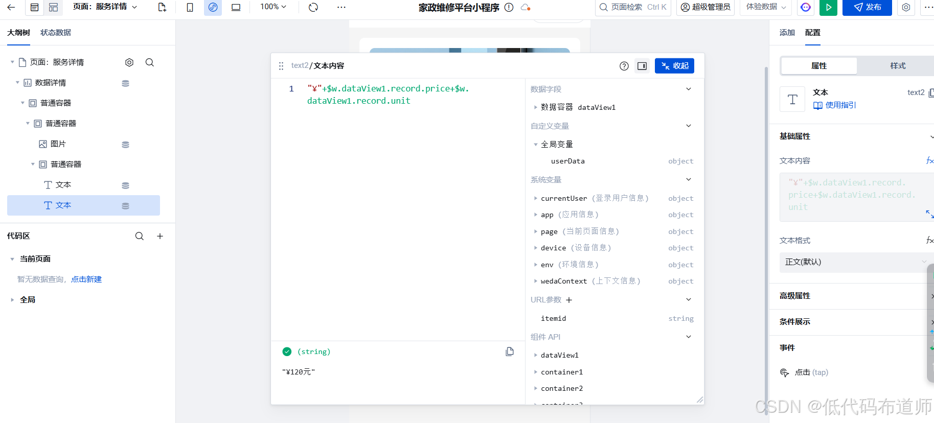This screenshot has height=423, width=934.
Task: Grab the expression editor drag handle
Action: (x=281, y=66)
